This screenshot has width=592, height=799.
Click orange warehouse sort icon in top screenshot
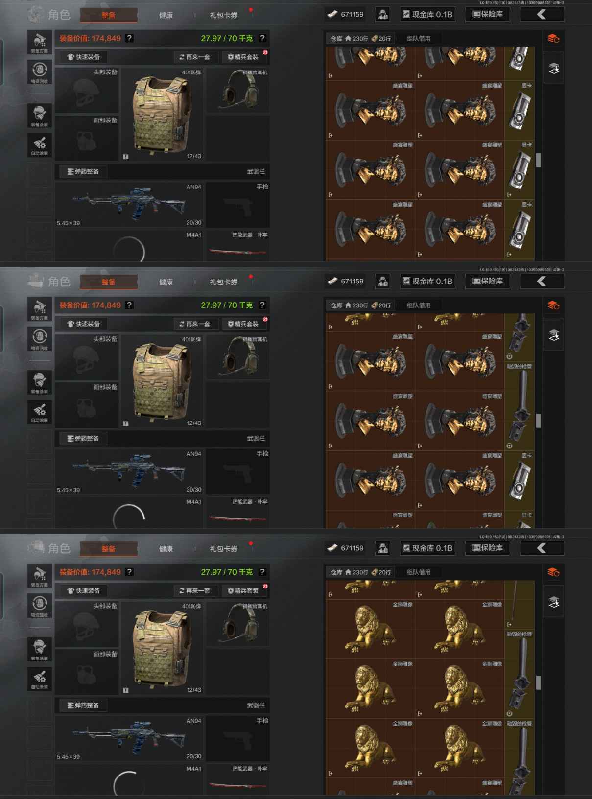pyautogui.click(x=553, y=39)
